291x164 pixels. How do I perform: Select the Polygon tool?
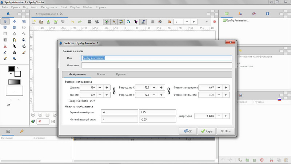point(24,34)
